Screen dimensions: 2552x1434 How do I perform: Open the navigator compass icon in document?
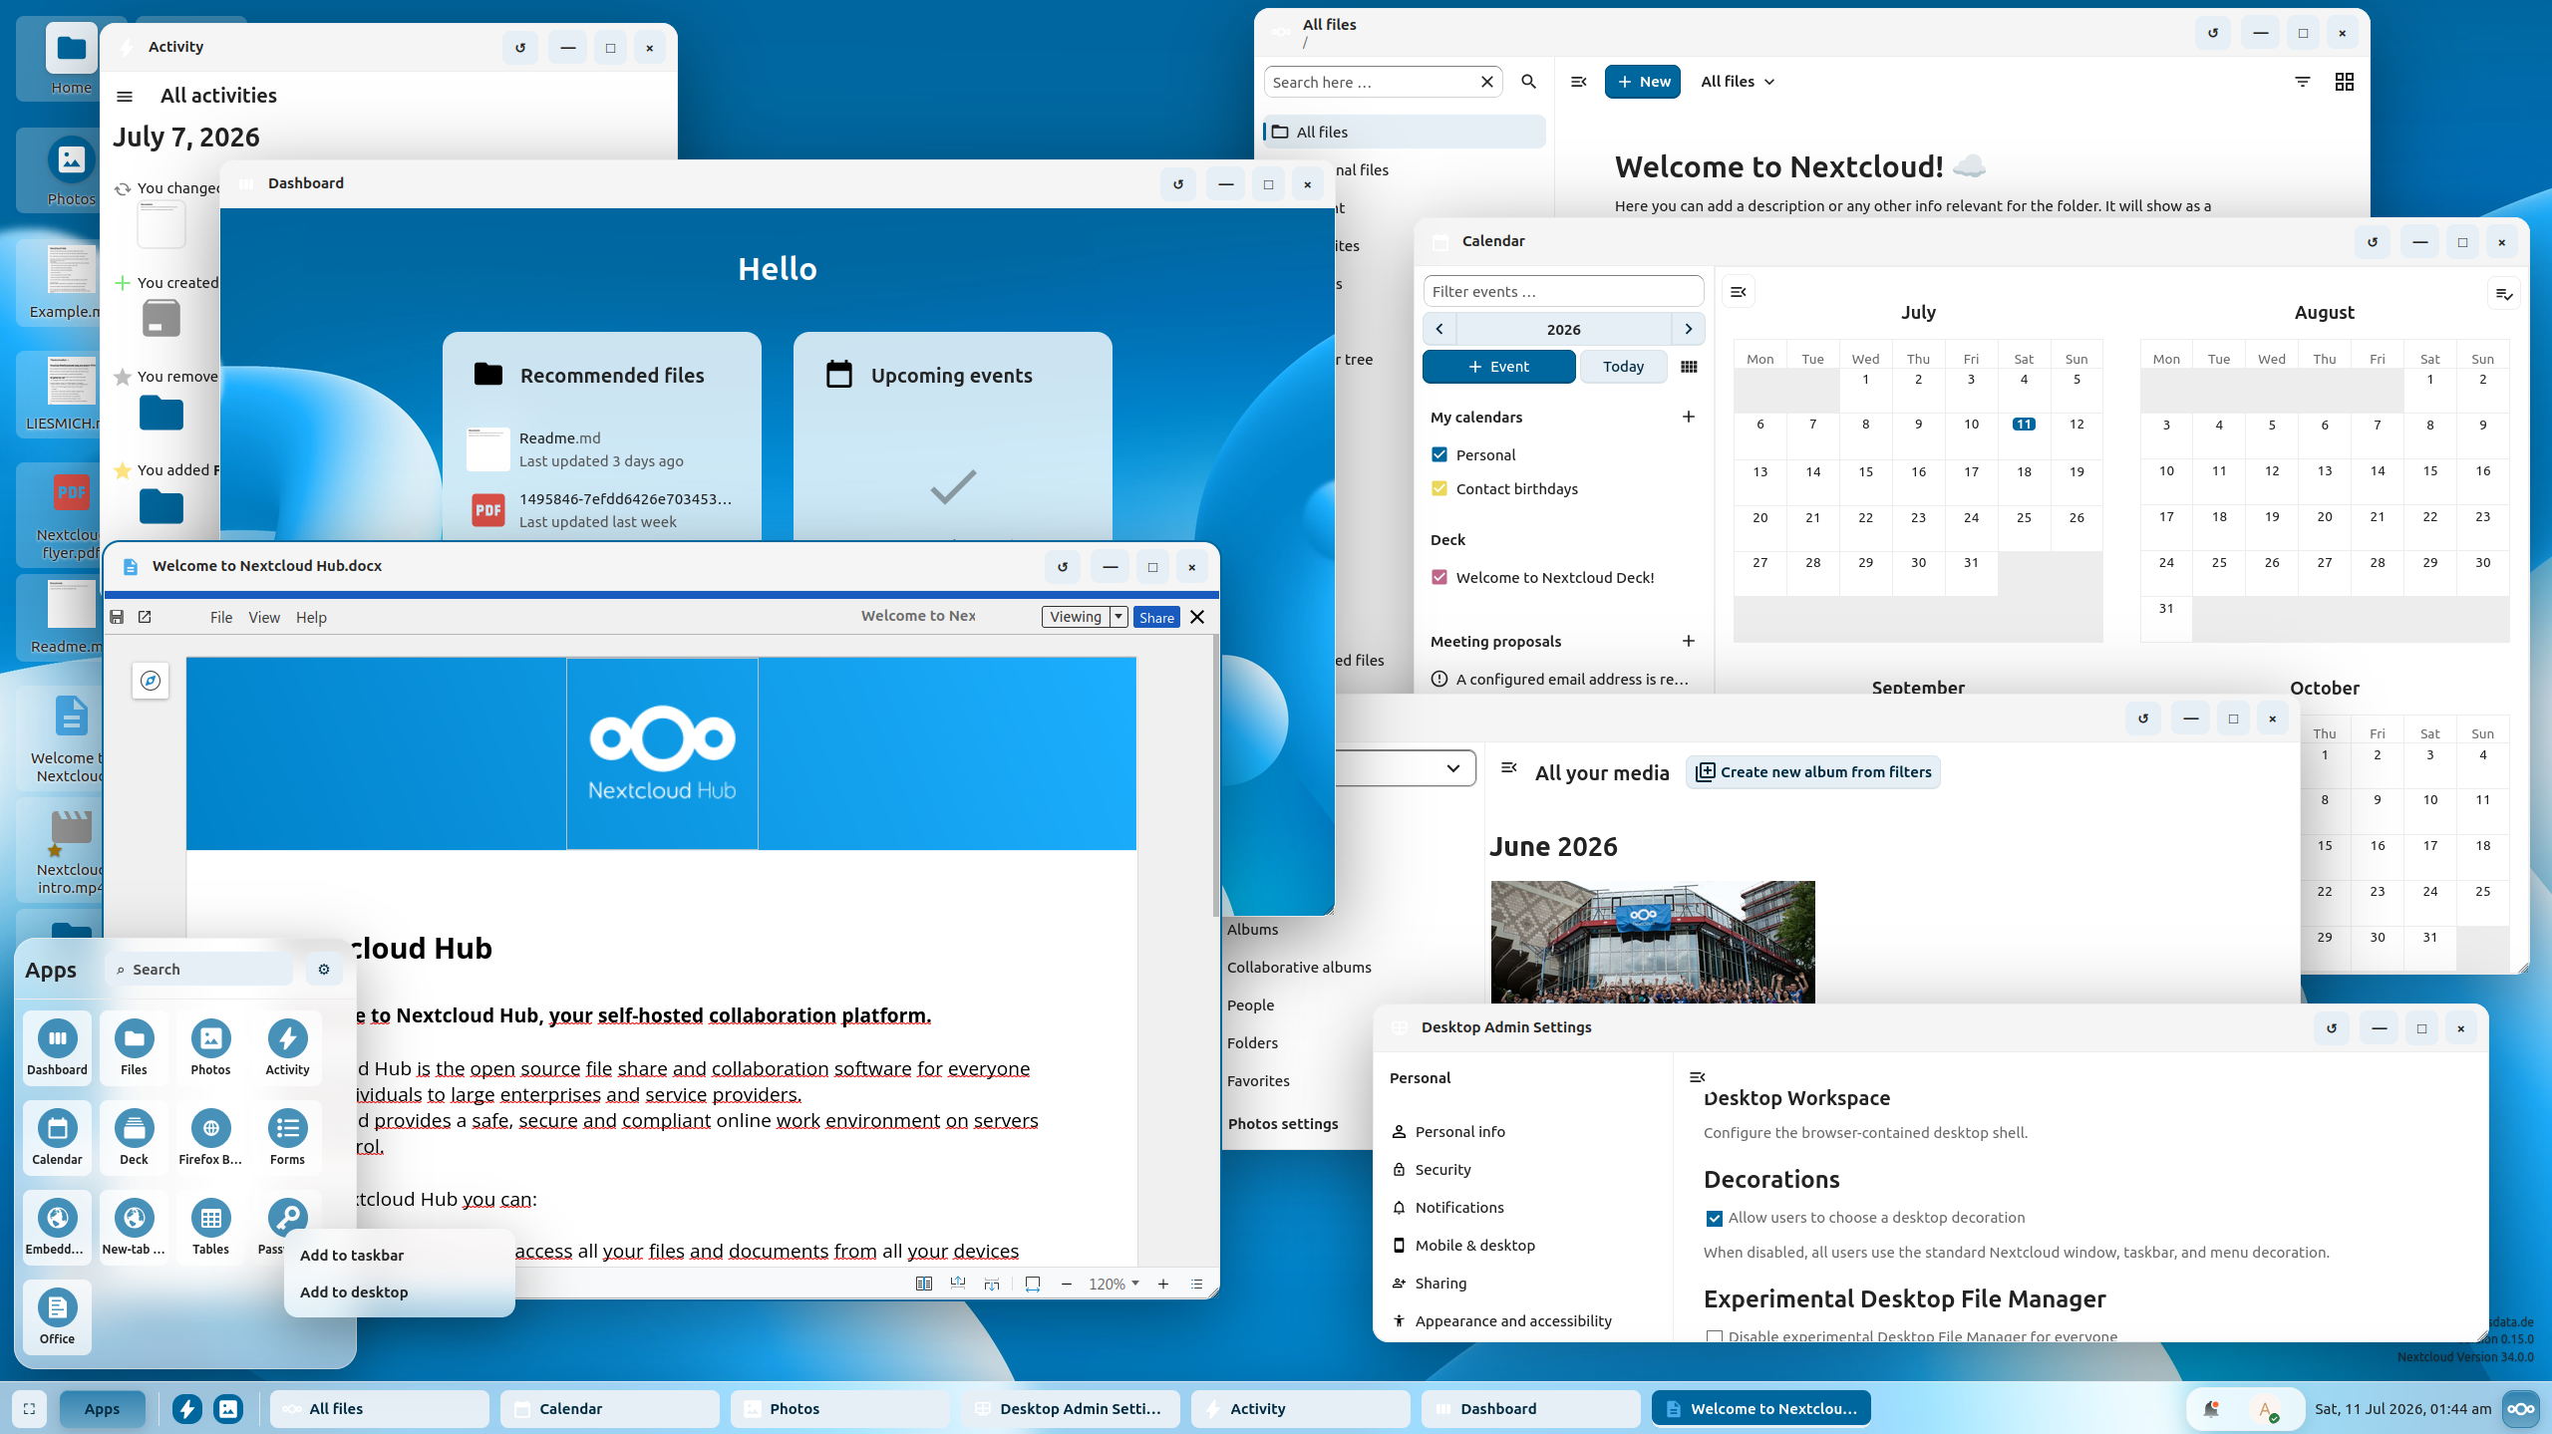[151, 681]
